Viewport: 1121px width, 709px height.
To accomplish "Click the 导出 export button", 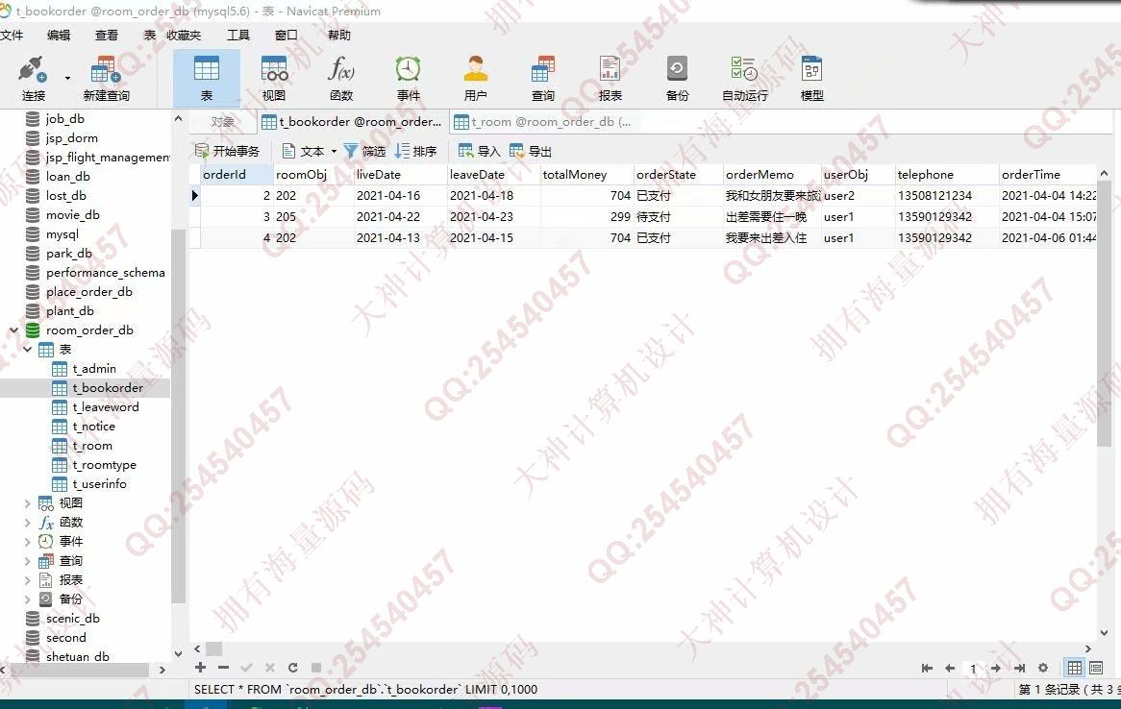I will click(531, 151).
